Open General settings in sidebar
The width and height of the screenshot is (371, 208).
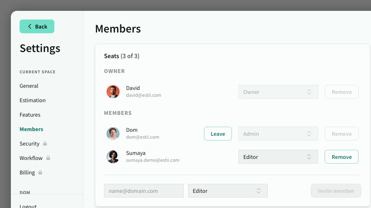coord(29,86)
